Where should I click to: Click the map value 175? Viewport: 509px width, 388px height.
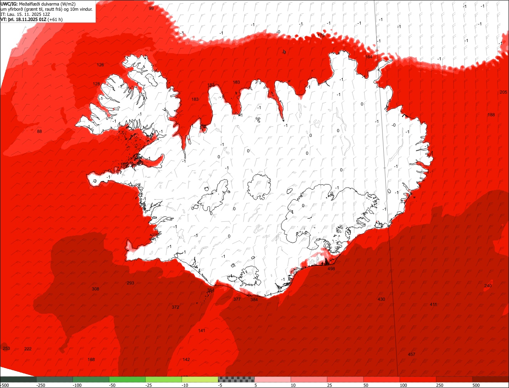(x=321, y=35)
